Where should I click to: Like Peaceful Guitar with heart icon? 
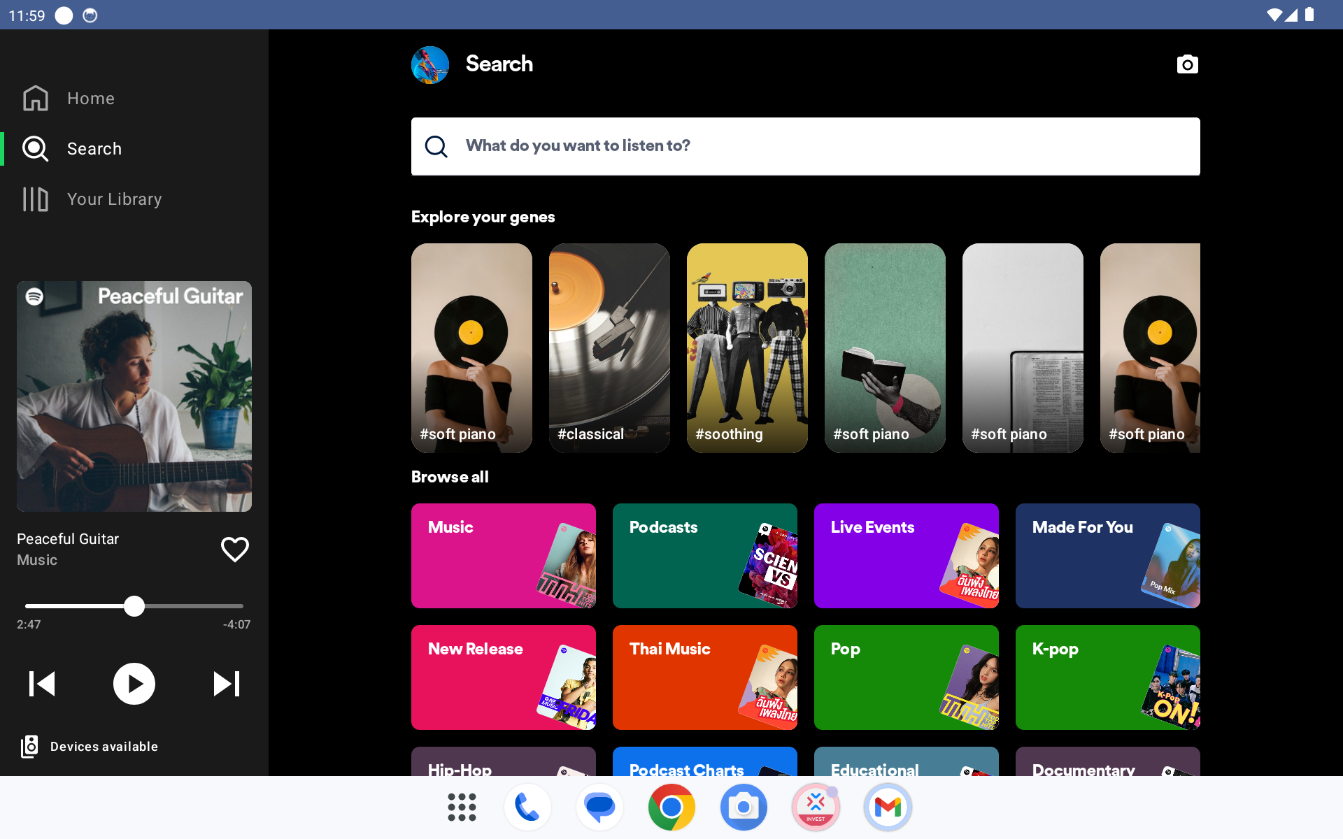pyautogui.click(x=234, y=550)
